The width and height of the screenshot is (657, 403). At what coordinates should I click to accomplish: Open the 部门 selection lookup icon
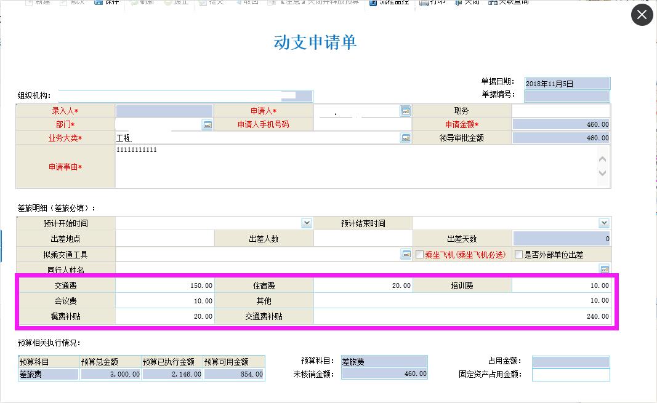click(207, 125)
